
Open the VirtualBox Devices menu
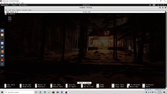(18, 3)
